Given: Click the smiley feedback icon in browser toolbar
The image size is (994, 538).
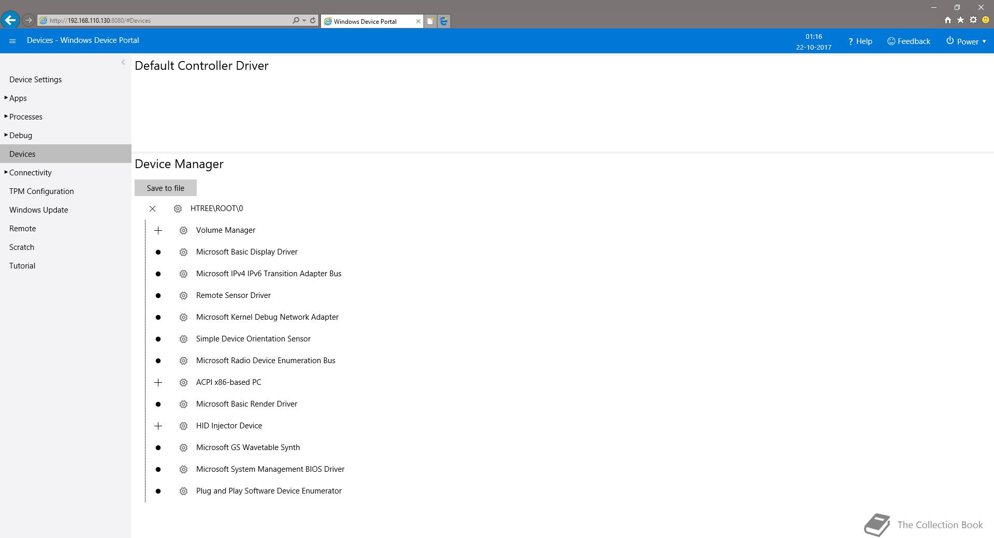Looking at the screenshot, I should coord(986,20).
